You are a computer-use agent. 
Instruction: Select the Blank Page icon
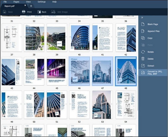[143, 24]
